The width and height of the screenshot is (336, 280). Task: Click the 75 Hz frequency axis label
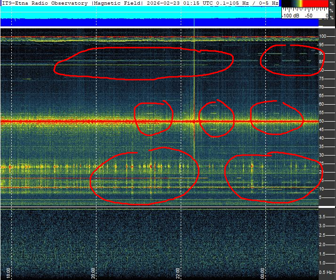[322, 87]
